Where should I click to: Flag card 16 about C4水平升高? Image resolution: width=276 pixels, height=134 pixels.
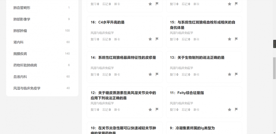coord(157,39)
